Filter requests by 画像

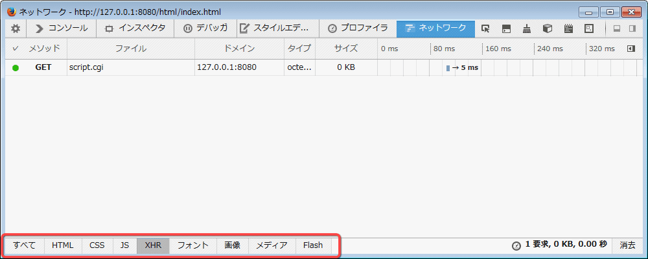(232, 245)
